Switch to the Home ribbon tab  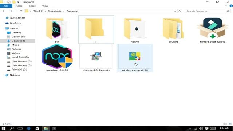[x=19, y=6]
